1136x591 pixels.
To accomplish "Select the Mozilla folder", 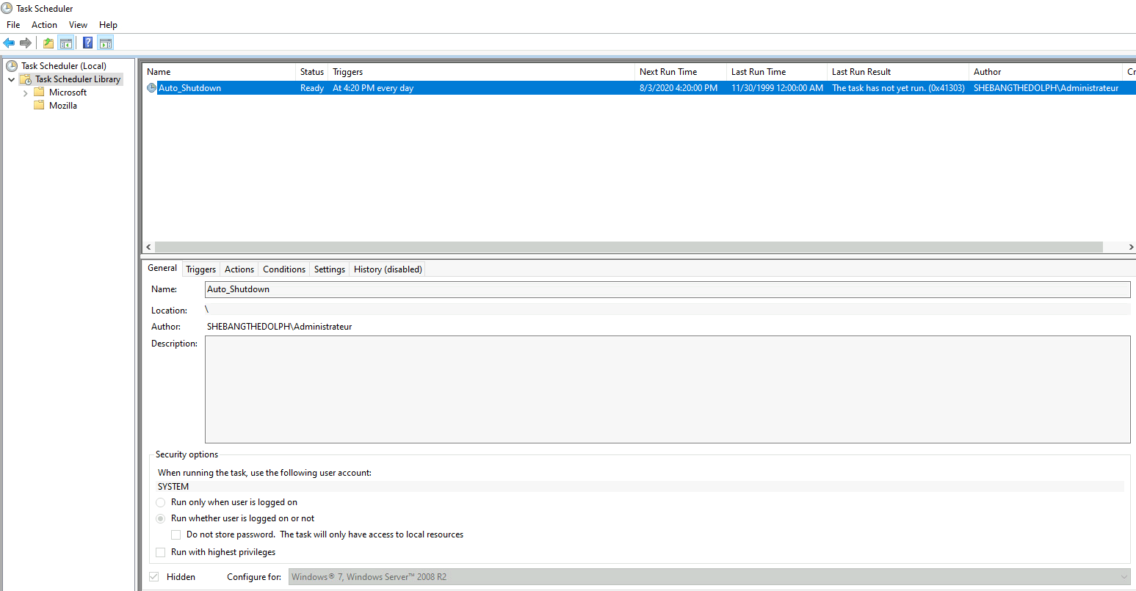I will pos(65,105).
